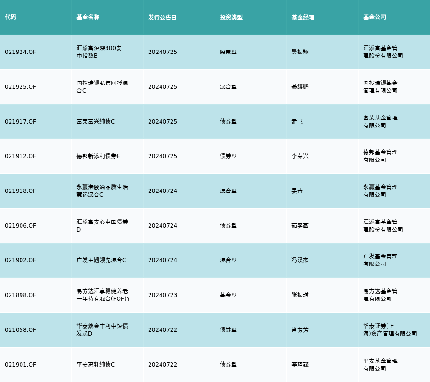The height and width of the screenshot is (382, 430).
Task: Select fund code 021906.OF
Action: tap(20, 226)
